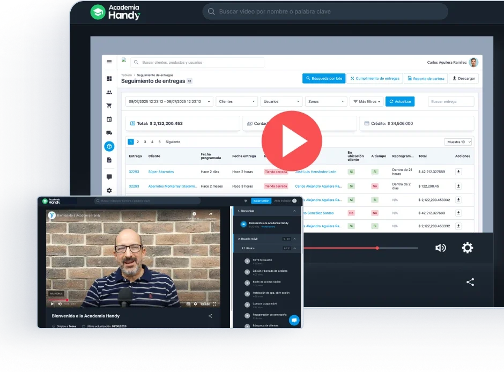This screenshot has width=504, height=372.
Task: Click the Buscar video search field
Action: tap(324, 11)
